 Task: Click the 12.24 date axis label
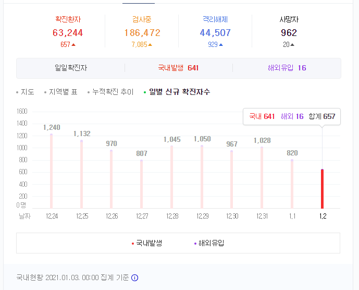[x=52, y=216]
